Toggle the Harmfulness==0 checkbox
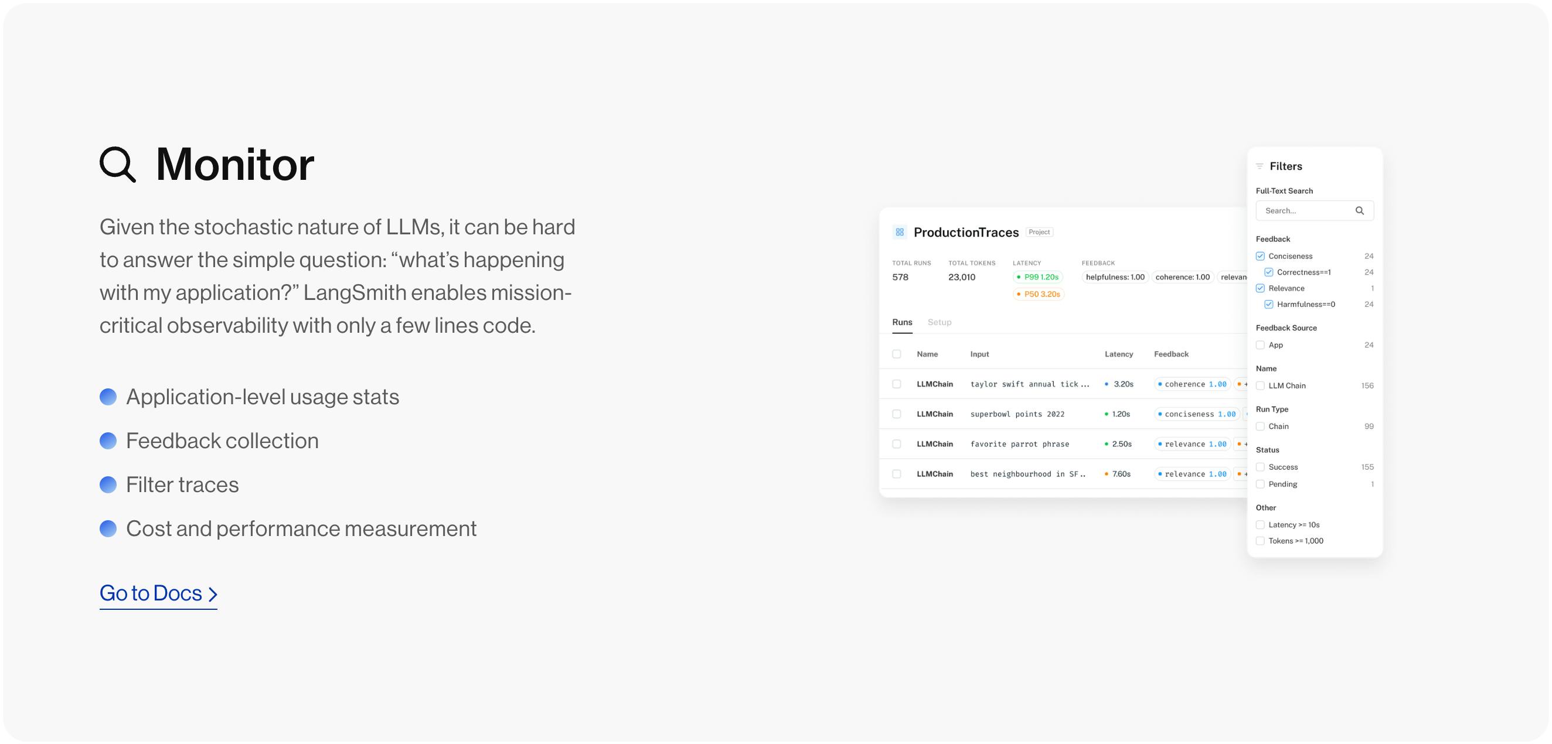 point(1268,304)
